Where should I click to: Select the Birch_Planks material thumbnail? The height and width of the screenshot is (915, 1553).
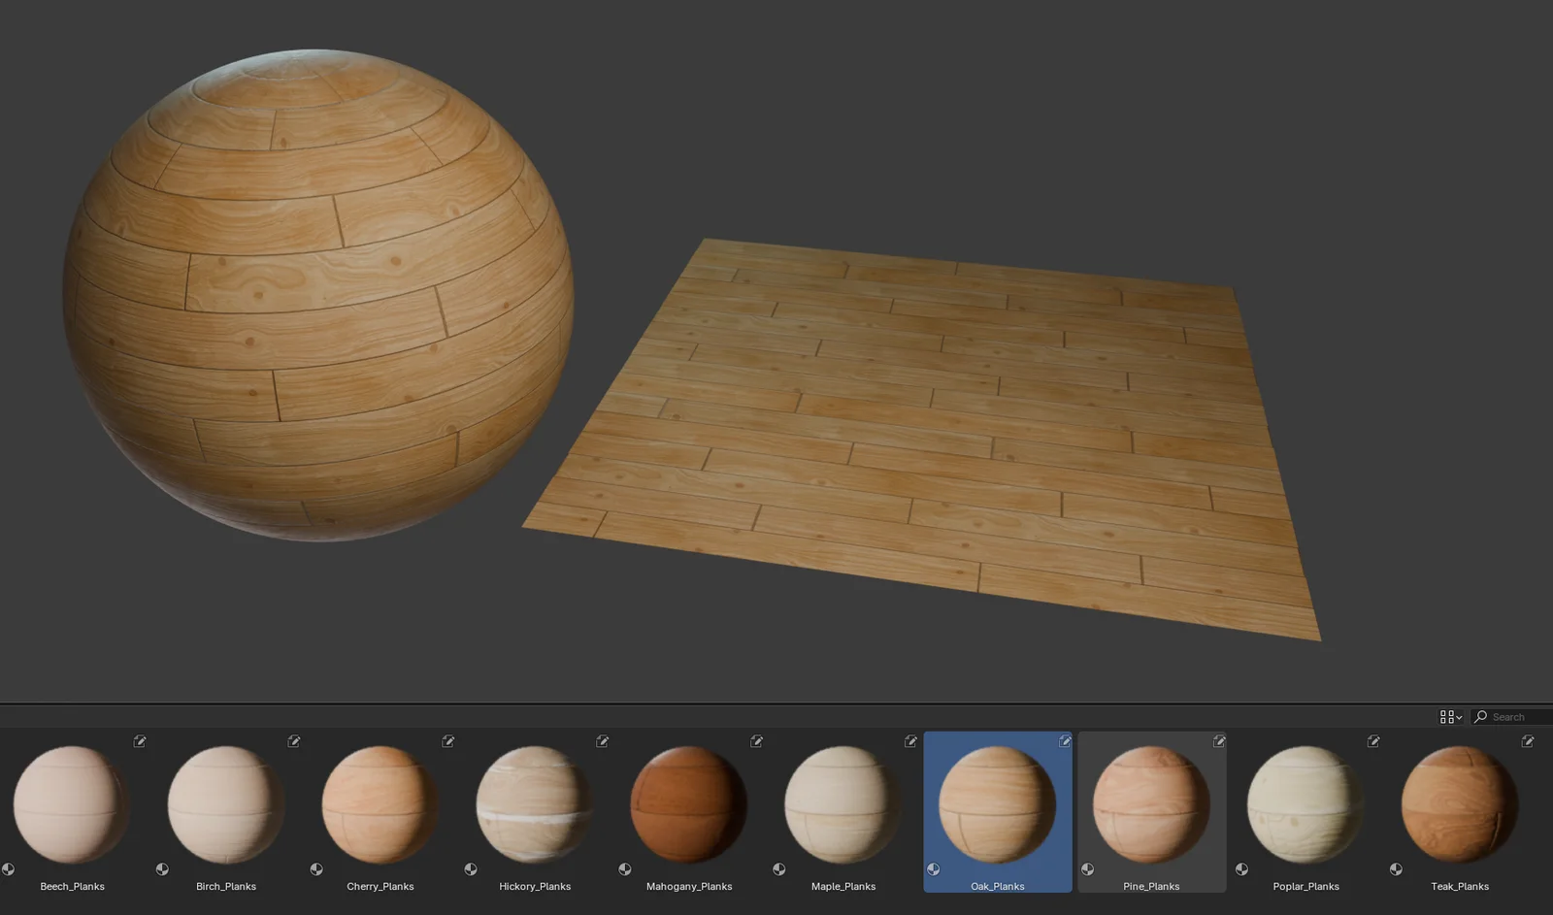(224, 805)
